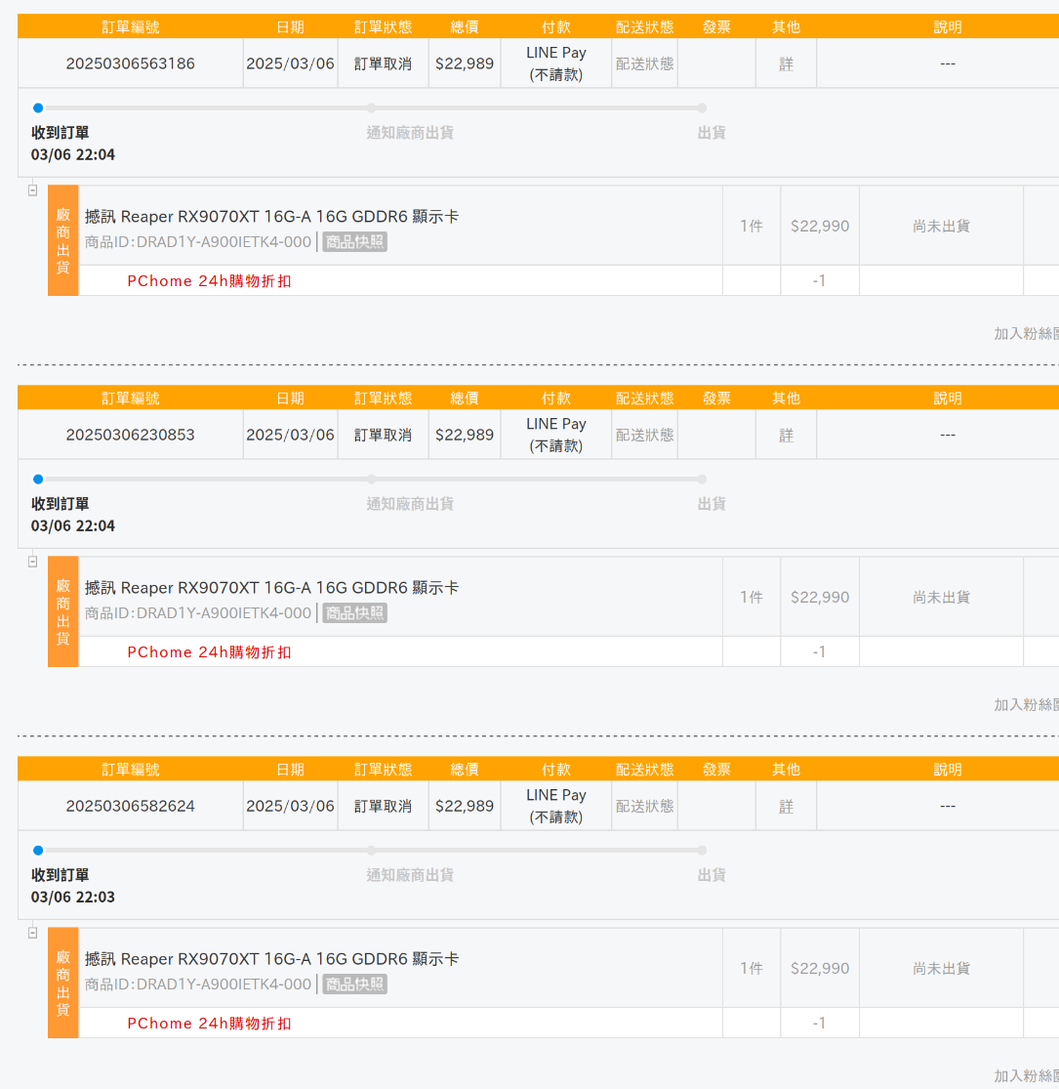Click 詳 details link for order 20250306582624
This screenshot has height=1089, width=1059.
(786, 807)
